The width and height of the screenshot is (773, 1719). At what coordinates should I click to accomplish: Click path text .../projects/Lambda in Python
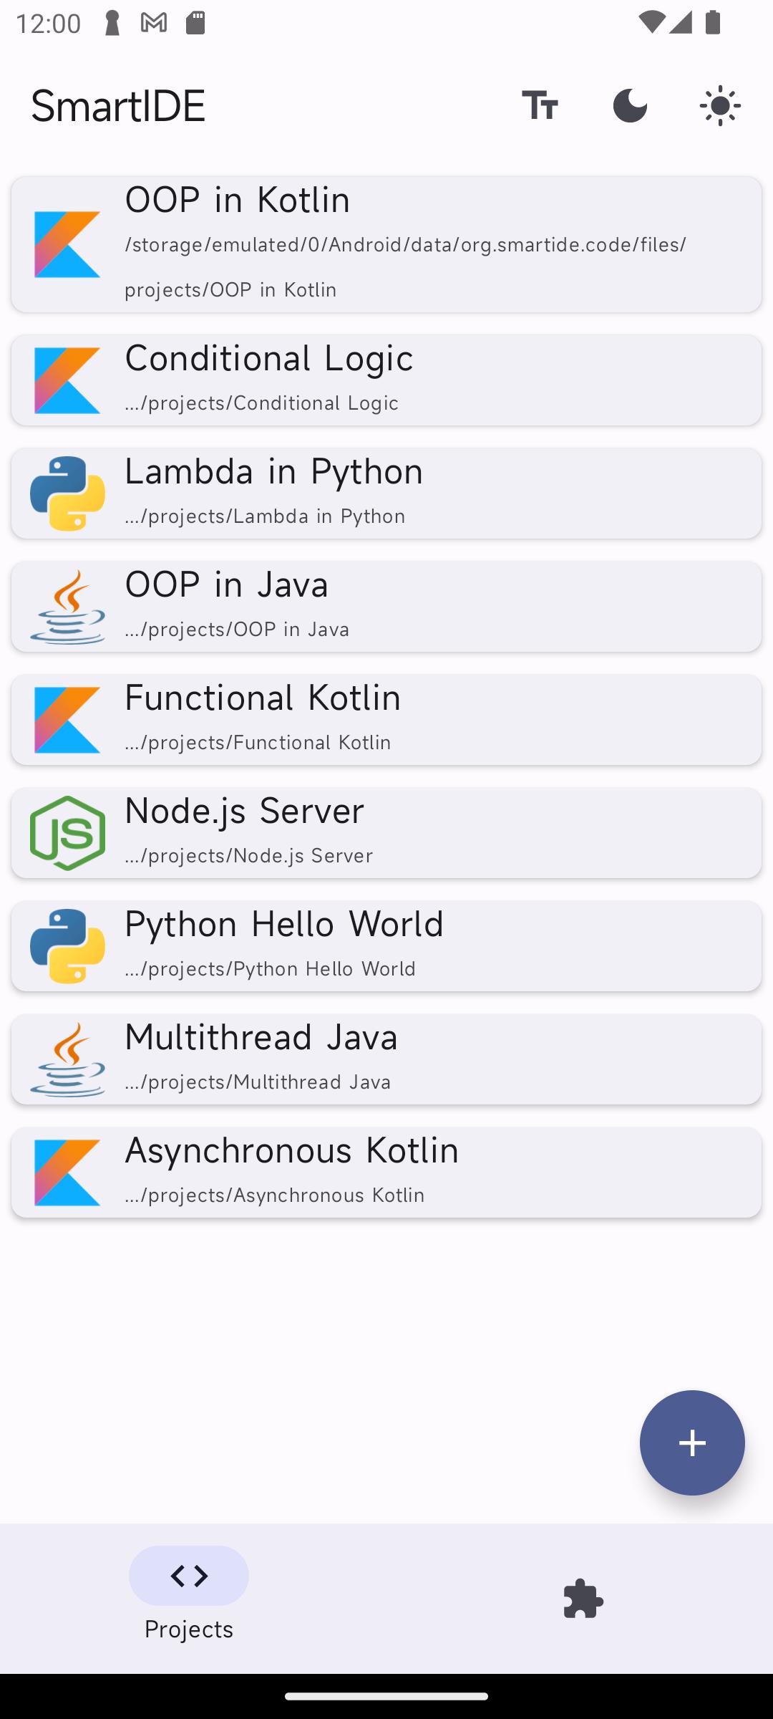266,516
